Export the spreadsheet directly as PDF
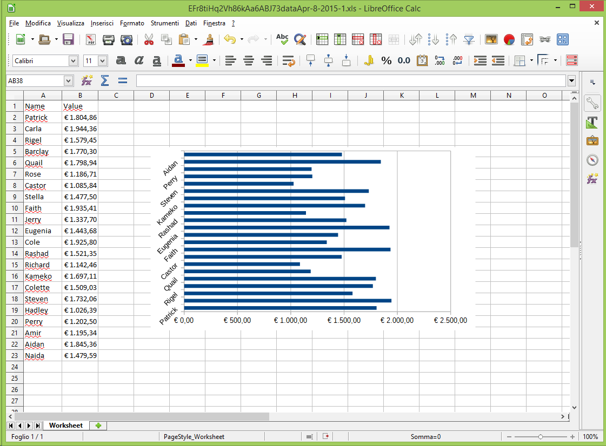This screenshot has height=446, width=606. coord(91,39)
